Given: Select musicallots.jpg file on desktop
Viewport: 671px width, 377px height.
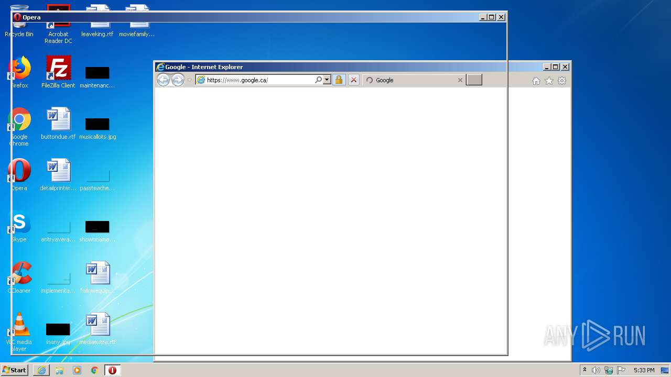Looking at the screenshot, I should pos(98,128).
